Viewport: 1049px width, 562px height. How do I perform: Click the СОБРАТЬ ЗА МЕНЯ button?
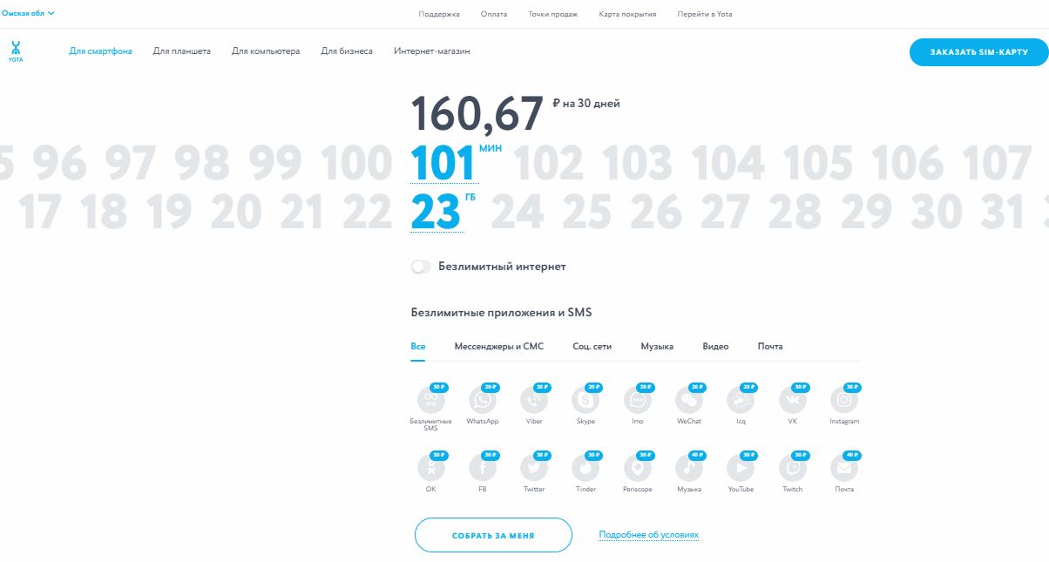tap(493, 535)
